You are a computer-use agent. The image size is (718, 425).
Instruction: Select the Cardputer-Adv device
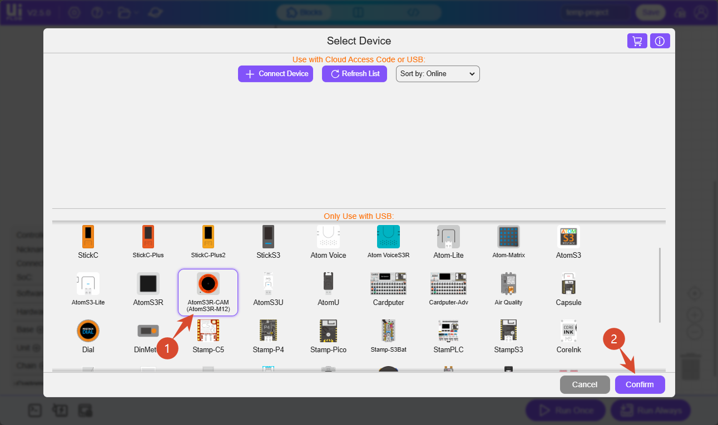pos(448,284)
